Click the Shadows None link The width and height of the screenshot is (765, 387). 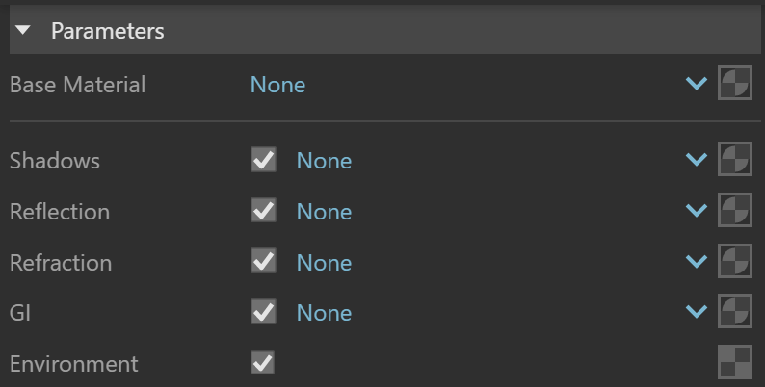[324, 161]
